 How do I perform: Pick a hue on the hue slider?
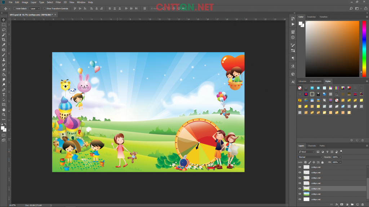tap(364, 49)
